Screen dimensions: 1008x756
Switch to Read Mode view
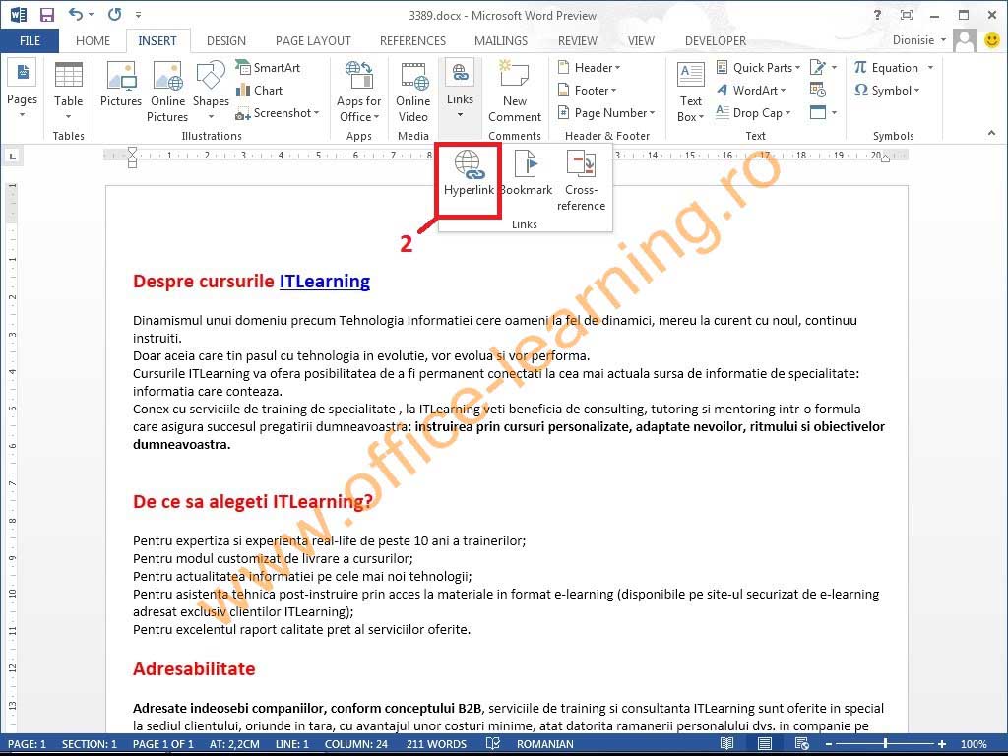click(x=726, y=744)
